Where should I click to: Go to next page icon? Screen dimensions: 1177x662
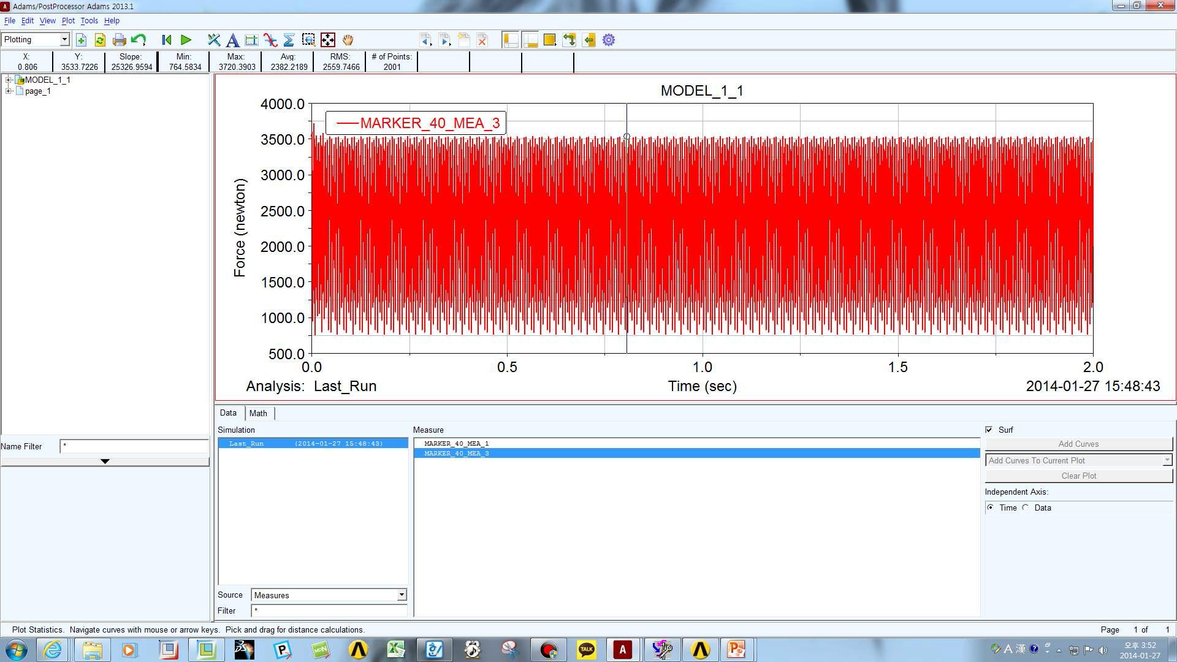coord(445,40)
